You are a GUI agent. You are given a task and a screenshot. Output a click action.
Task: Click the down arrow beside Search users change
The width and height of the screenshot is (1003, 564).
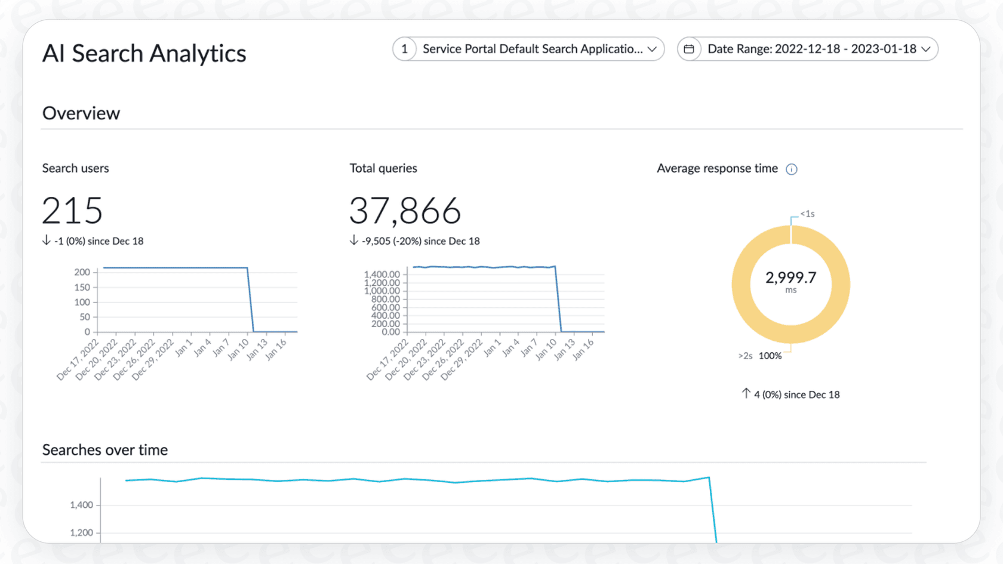coord(45,241)
